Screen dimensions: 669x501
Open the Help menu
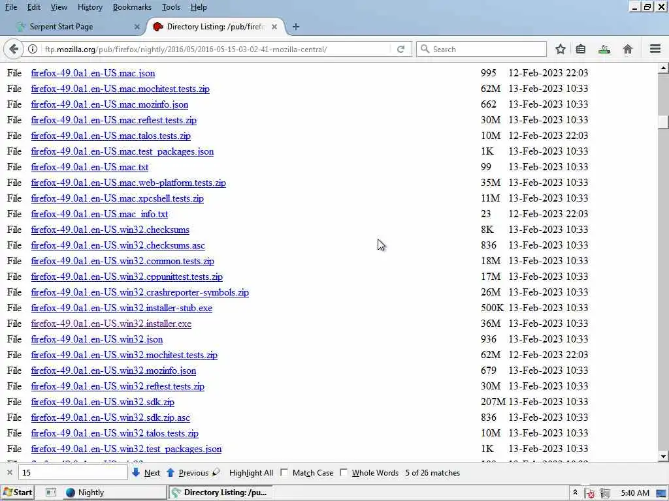pyautogui.click(x=199, y=7)
